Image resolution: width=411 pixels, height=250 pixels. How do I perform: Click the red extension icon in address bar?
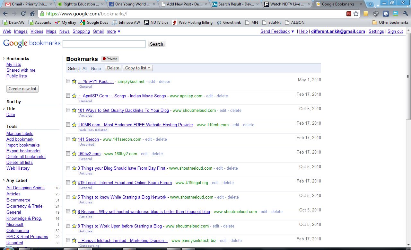pos(349,14)
